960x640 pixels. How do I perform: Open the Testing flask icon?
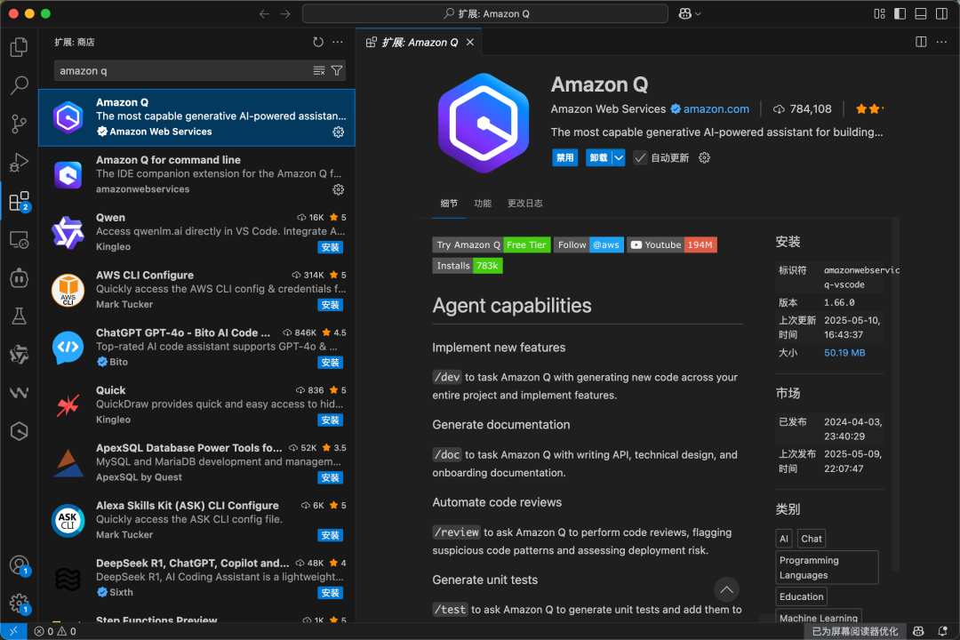(x=19, y=316)
